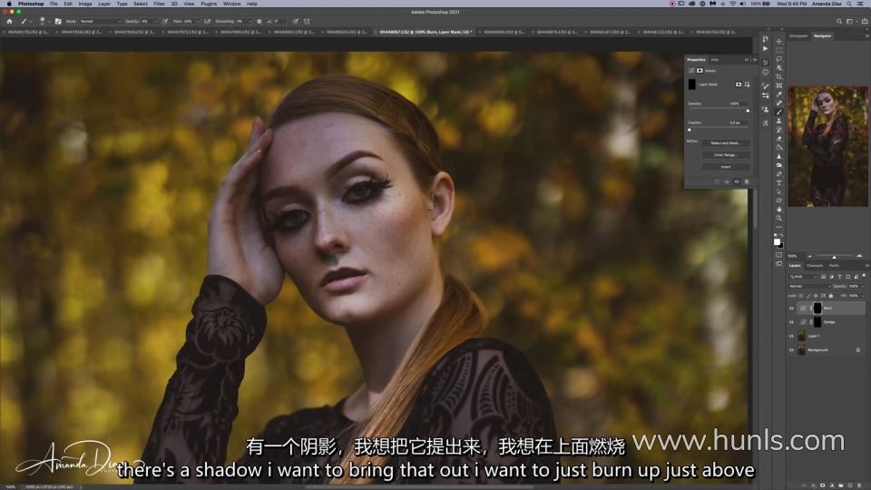Open the Filter menu
871x490 pixels.
coord(159,4)
